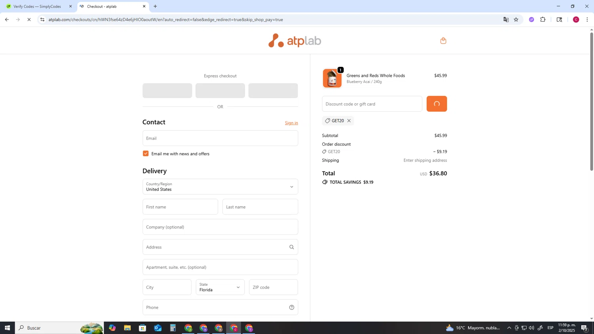Open the browser extensions puzzle icon
Viewport: 594px width, 334px height.
[543, 19]
